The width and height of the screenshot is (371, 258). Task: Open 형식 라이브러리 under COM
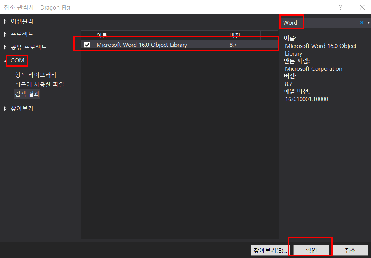click(36, 75)
